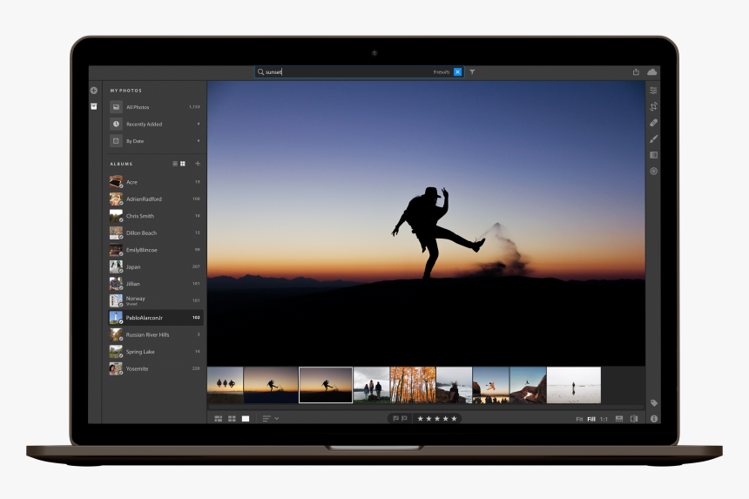Open the EmilyBlincoe album
This screenshot has height=499, width=749.
[x=156, y=250]
